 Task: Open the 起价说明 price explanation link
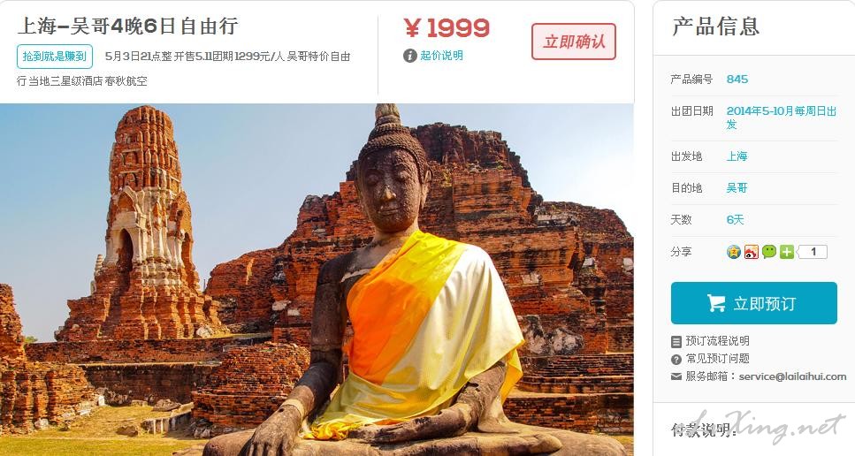(442, 56)
